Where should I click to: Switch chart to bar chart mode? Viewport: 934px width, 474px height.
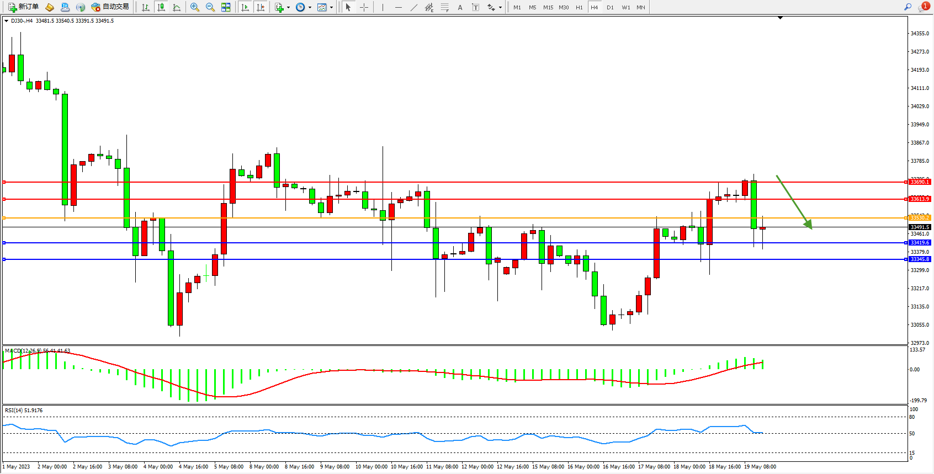[x=146, y=7]
